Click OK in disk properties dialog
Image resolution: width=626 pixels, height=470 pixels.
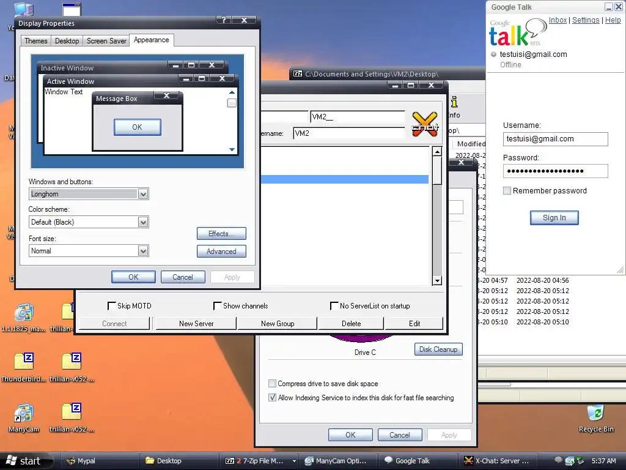coord(350,435)
